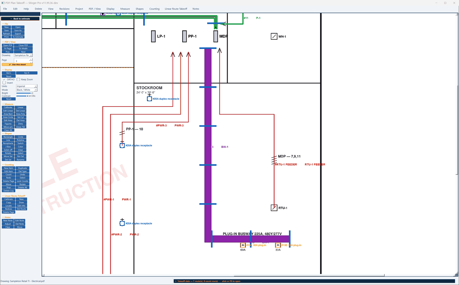Collapse the Shapes section in the sidebar

7,133
